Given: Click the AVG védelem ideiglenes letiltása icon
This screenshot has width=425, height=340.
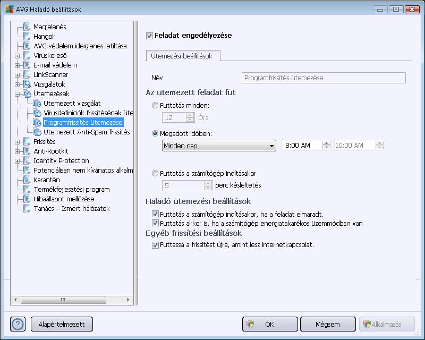Looking at the screenshot, I should 27,46.
